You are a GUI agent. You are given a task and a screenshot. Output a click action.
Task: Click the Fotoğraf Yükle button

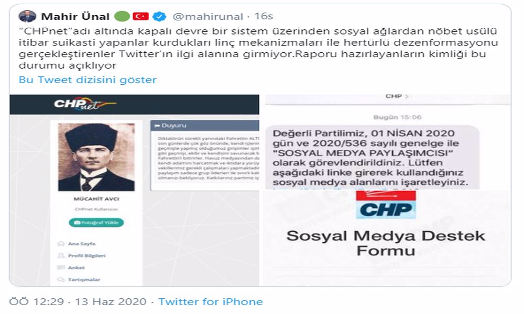tap(96, 222)
